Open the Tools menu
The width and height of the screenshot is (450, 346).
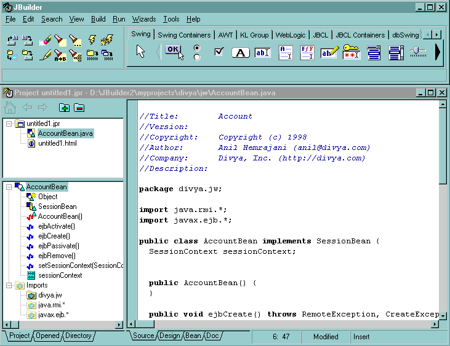point(171,19)
